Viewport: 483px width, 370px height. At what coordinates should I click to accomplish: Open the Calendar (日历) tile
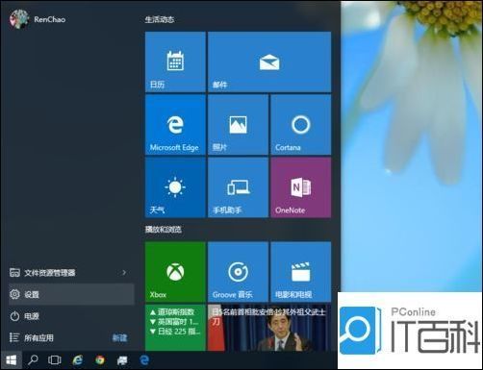(x=175, y=62)
